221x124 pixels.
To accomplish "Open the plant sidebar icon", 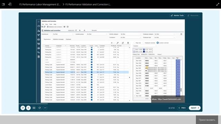I will [38, 35].
